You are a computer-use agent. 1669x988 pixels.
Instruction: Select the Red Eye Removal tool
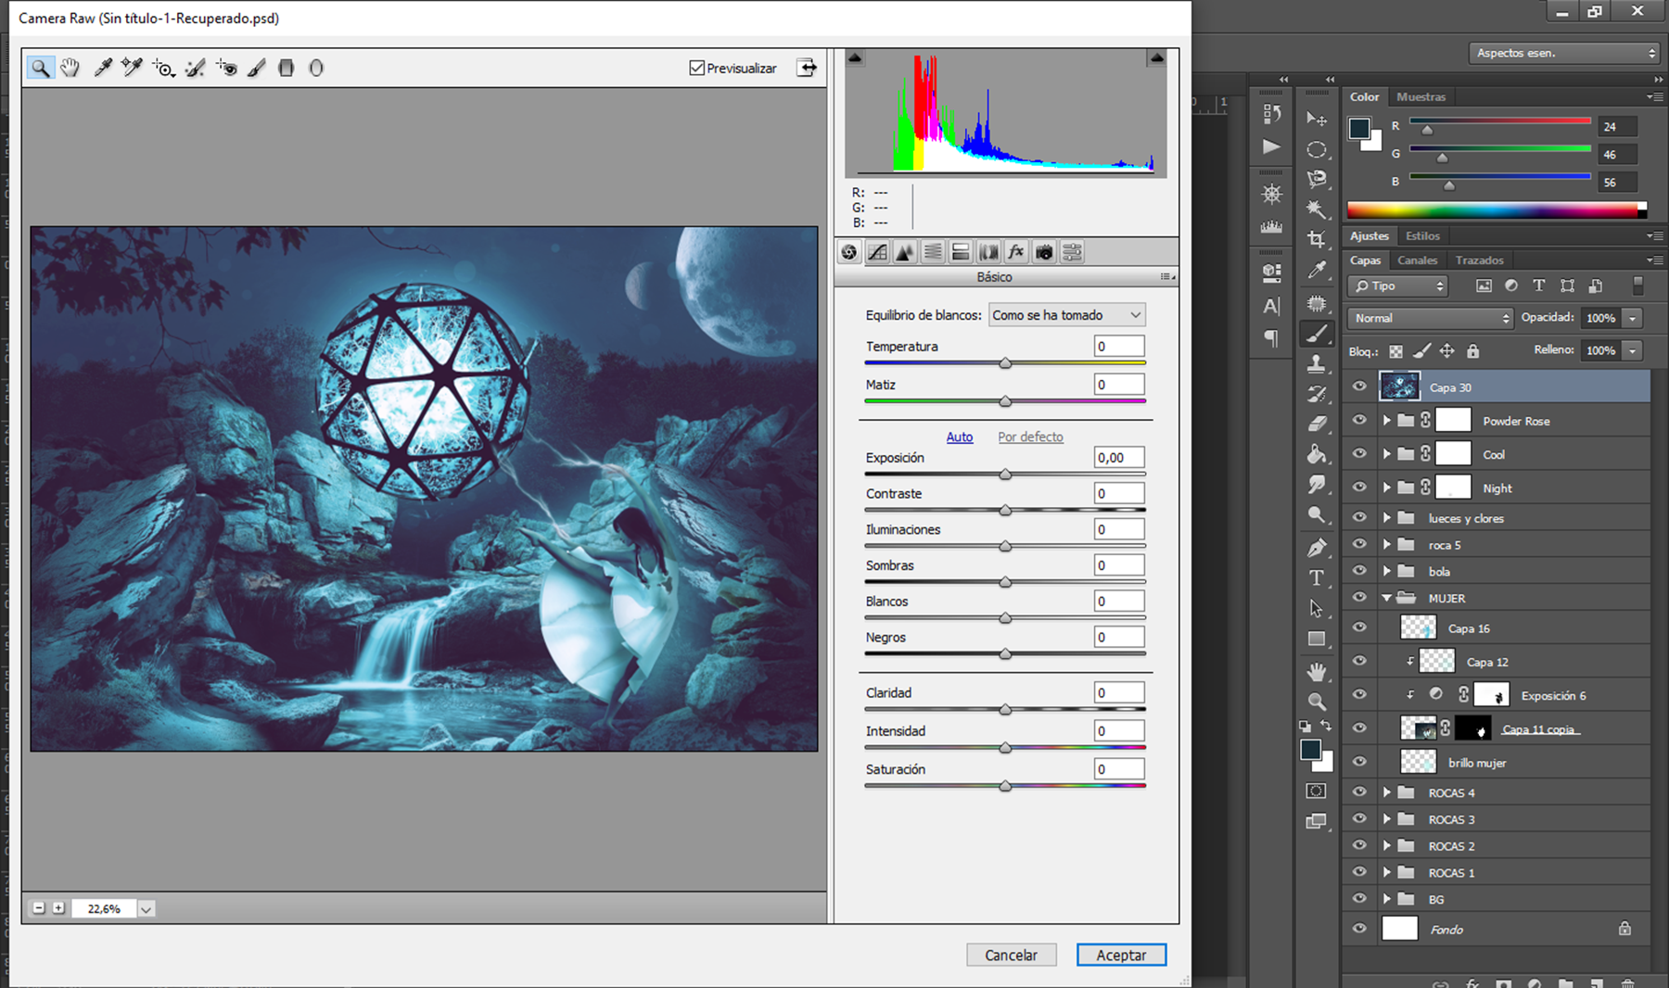pyautogui.click(x=226, y=68)
